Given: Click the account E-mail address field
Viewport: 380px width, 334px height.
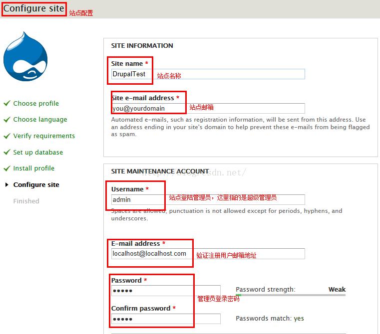Looking at the screenshot, I should [207, 254].
